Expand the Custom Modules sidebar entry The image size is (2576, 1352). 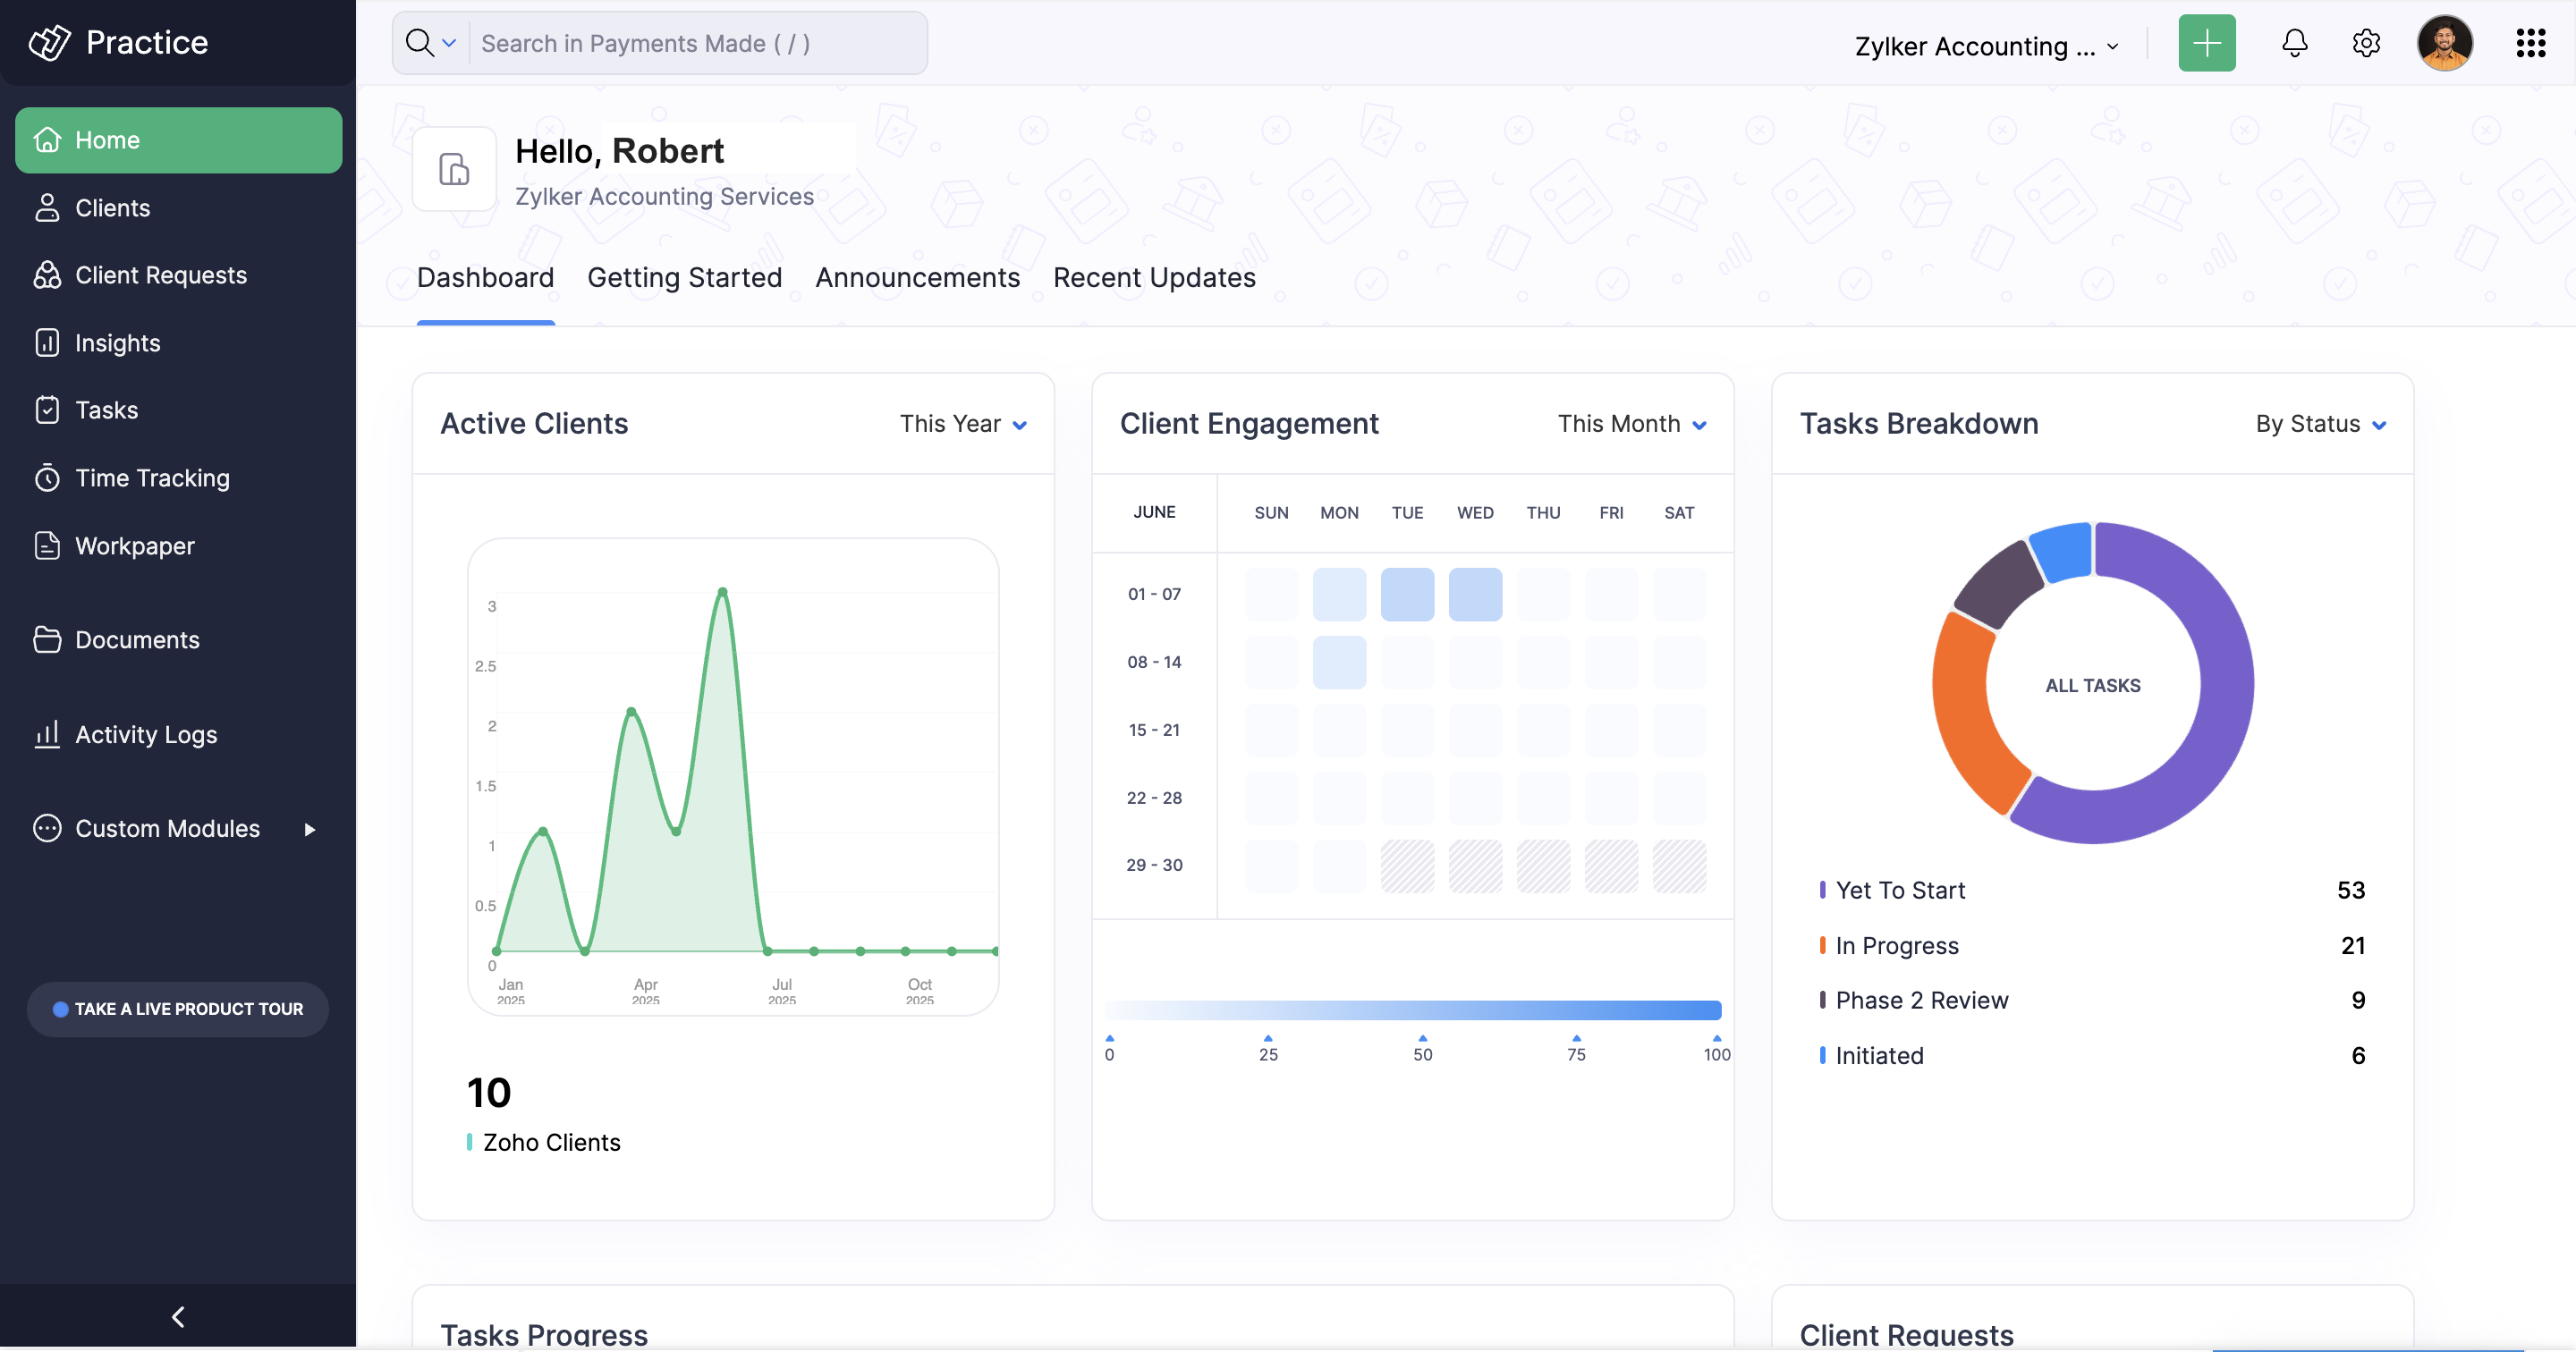point(167,828)
